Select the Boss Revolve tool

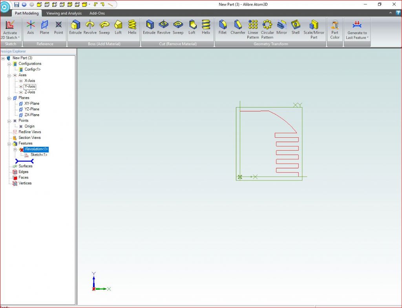click(x=90, y=27)
